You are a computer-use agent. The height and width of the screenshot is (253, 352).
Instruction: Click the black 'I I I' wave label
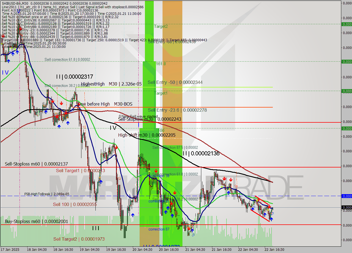pyautogui.click(x=95, y=228)
